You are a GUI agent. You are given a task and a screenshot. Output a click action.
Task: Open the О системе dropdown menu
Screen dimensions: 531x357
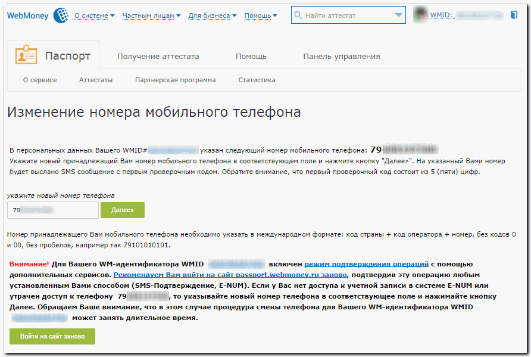(x=95, y=15)
